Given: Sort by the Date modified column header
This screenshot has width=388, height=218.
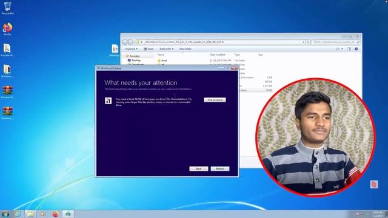Looking at the screenshot, I should (218, 54).
